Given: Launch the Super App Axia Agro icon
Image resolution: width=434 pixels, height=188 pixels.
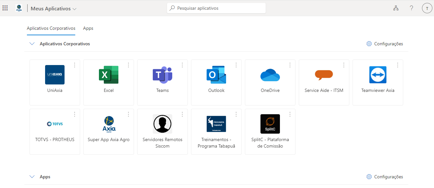Looking at the screenshot, I should [109, 124].
